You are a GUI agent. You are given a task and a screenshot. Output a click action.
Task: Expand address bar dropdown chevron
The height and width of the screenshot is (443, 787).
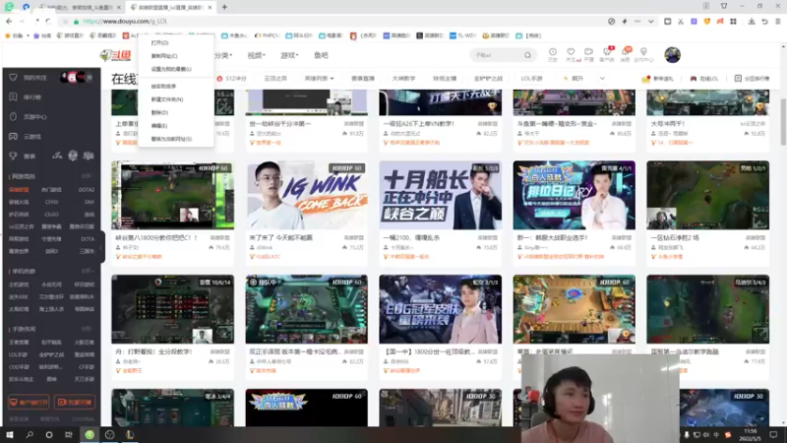click(650, 22)
